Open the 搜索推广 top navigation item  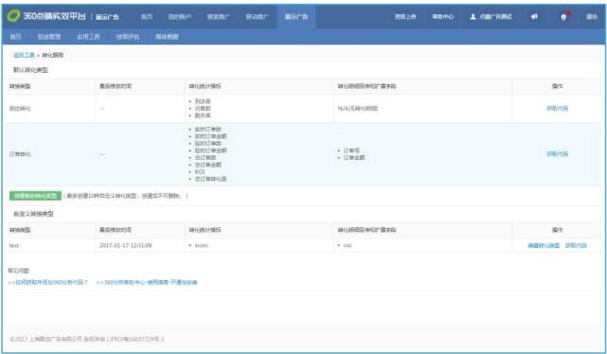pyautogui.click(x=219, y=17)
